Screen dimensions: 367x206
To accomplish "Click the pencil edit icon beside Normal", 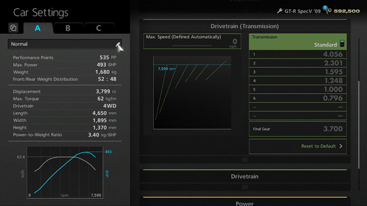I will [x=119, y=45].
